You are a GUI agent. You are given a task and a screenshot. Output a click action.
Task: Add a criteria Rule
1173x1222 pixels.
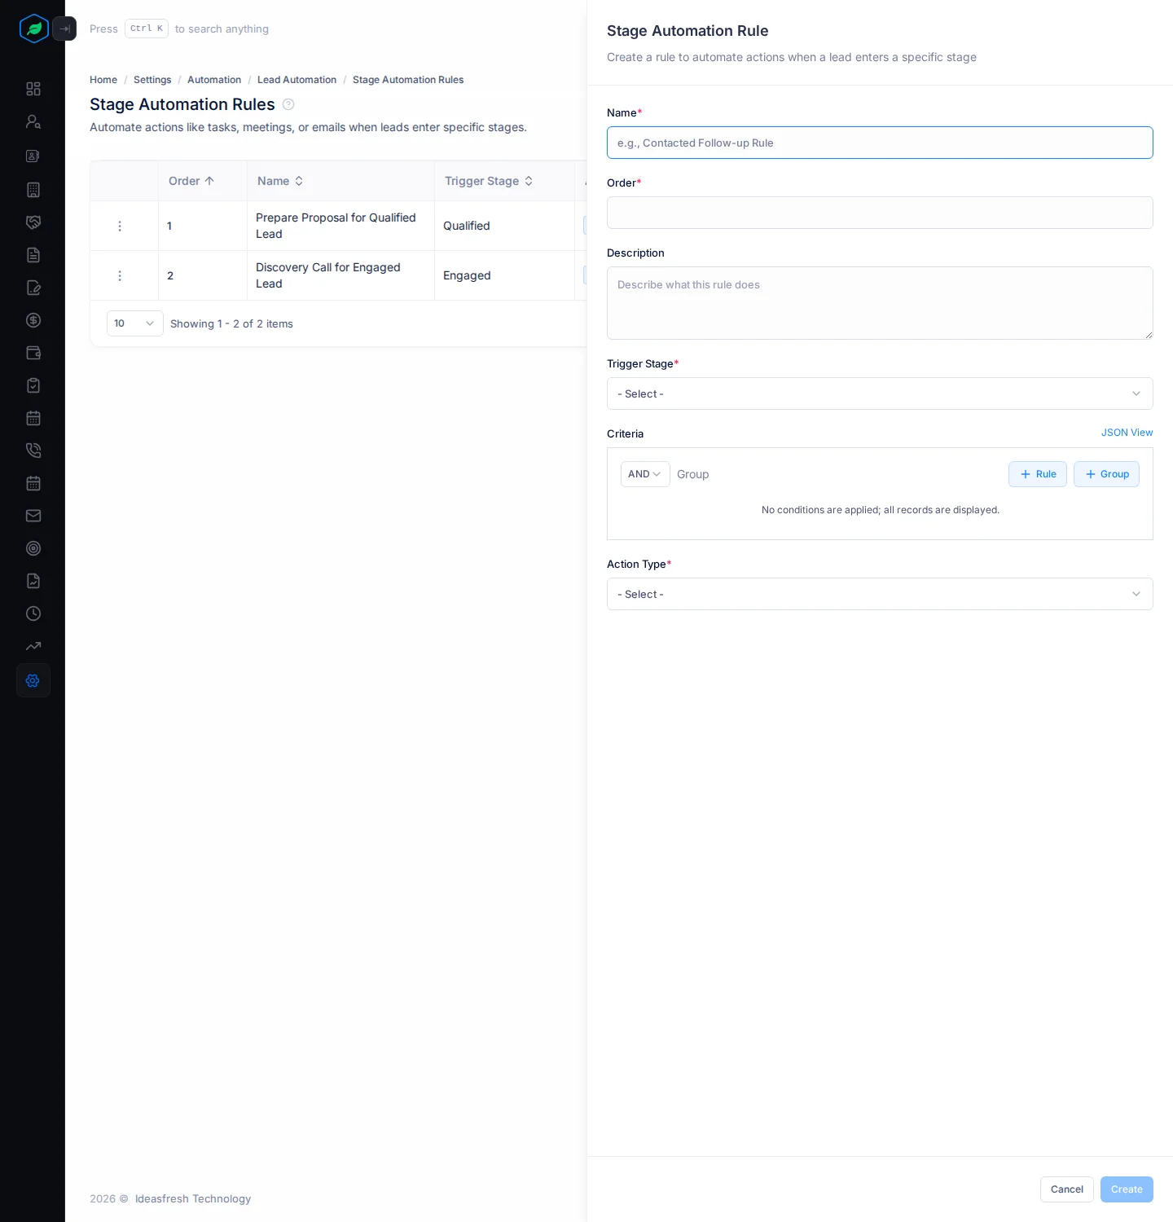pos(1038,474)
